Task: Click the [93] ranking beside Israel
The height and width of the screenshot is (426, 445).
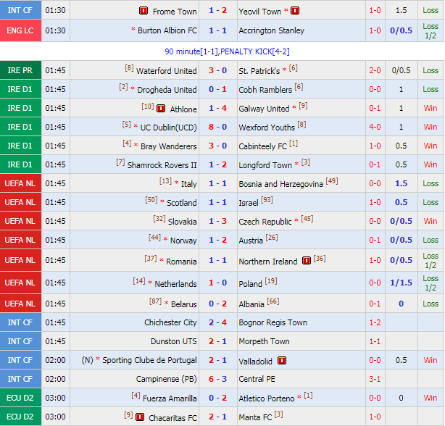Action: click(267, 200)
